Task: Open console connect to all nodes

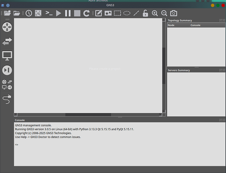Action: pos(49,13)
